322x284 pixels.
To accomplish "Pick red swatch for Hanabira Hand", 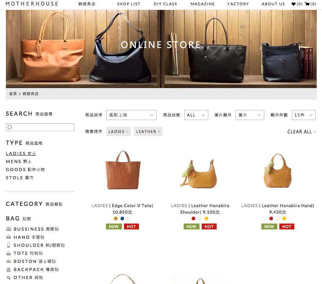I will pyautogui.click(x=271, y=219).
